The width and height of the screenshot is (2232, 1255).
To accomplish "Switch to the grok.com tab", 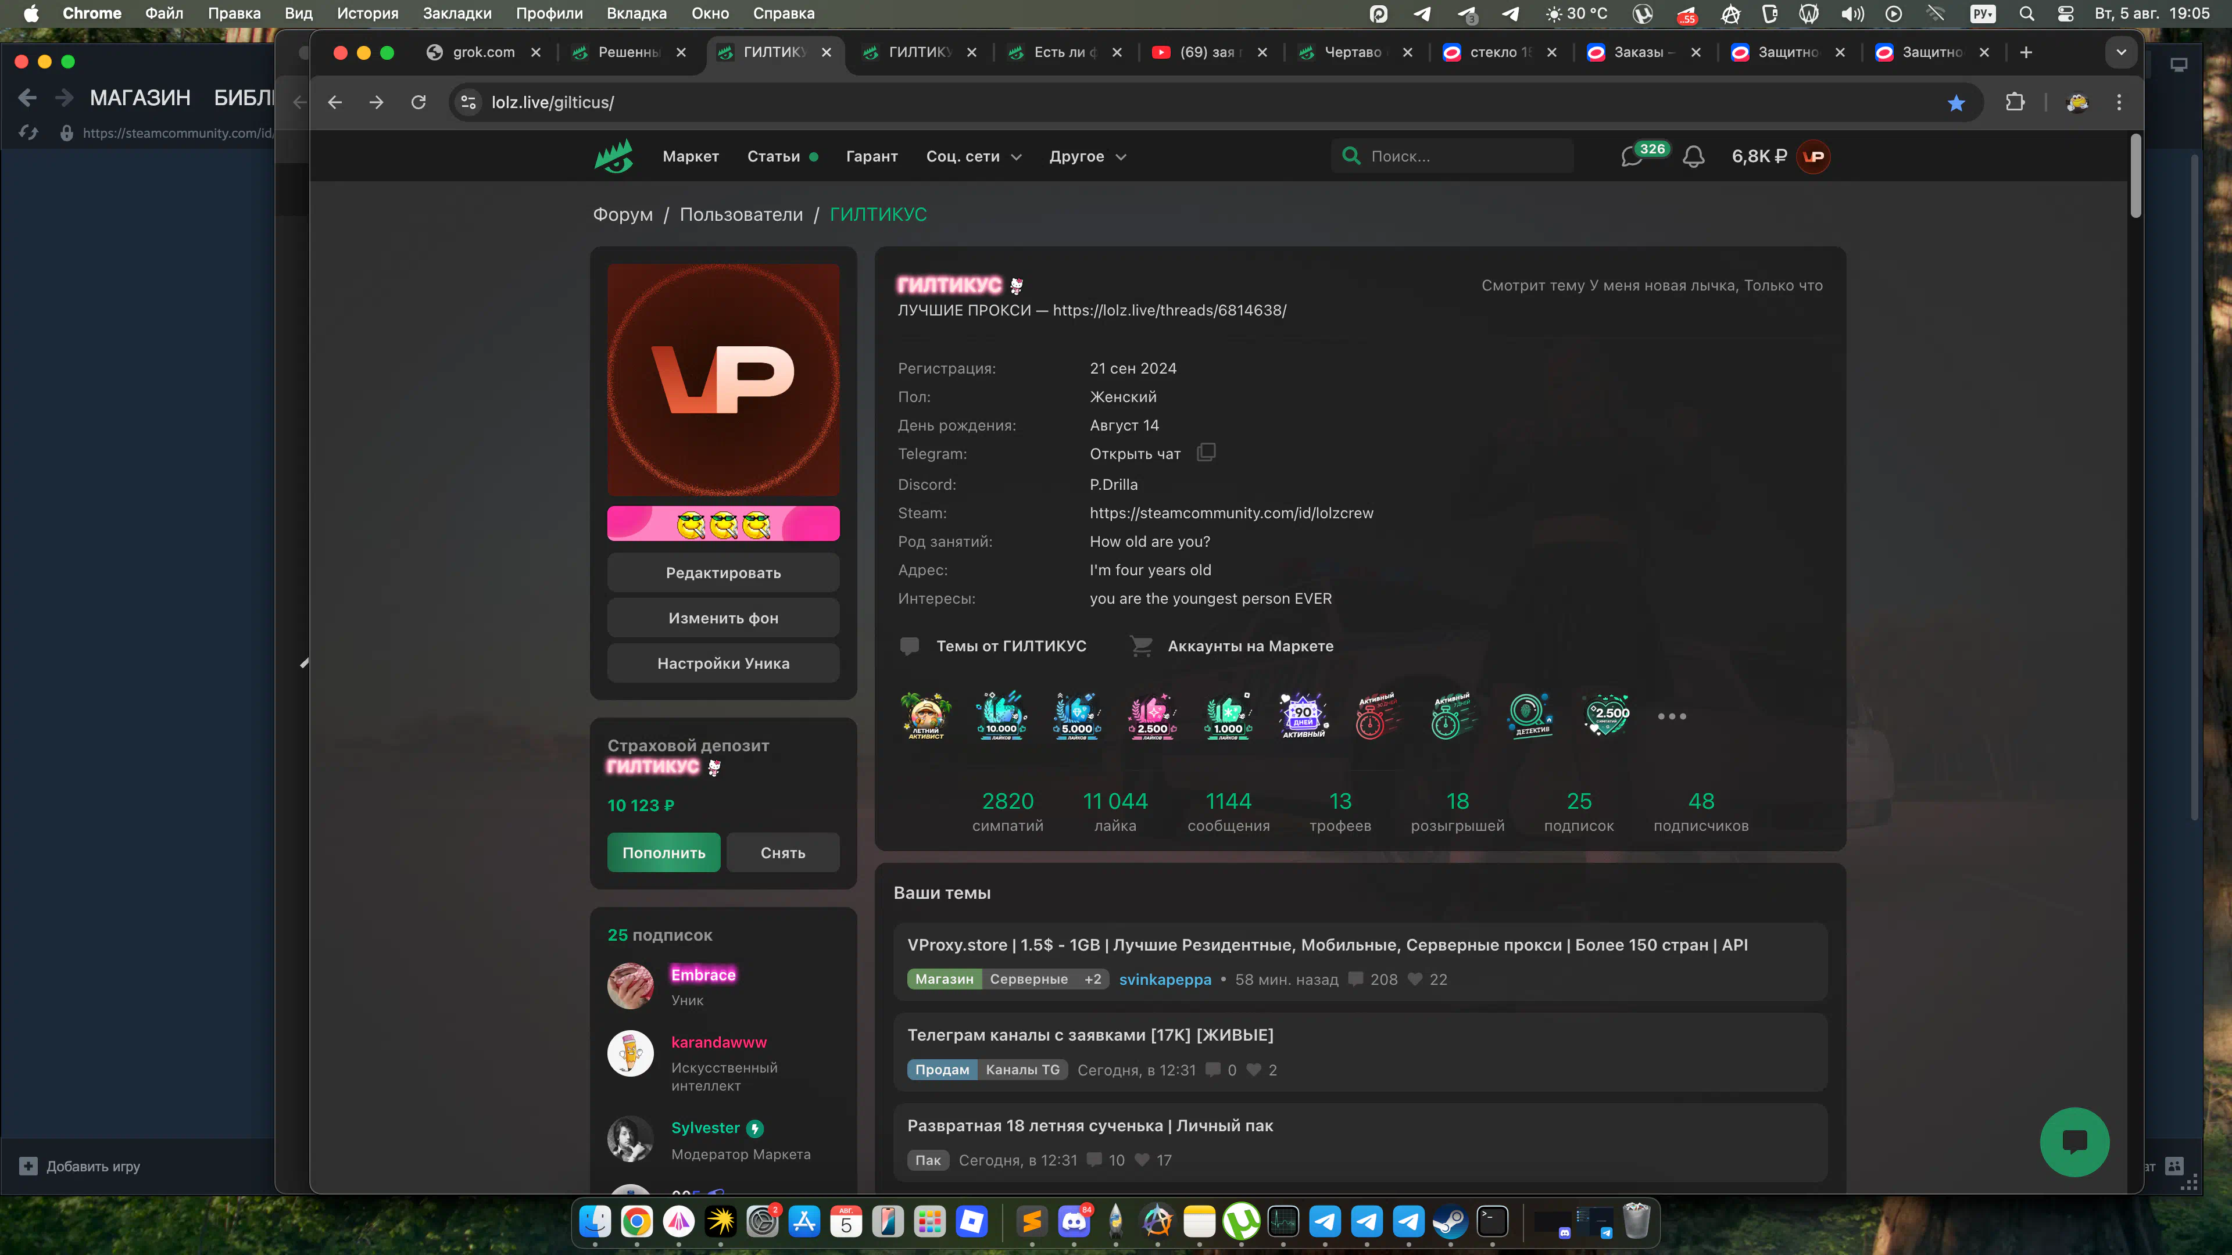I will click(x=484, y=52).
